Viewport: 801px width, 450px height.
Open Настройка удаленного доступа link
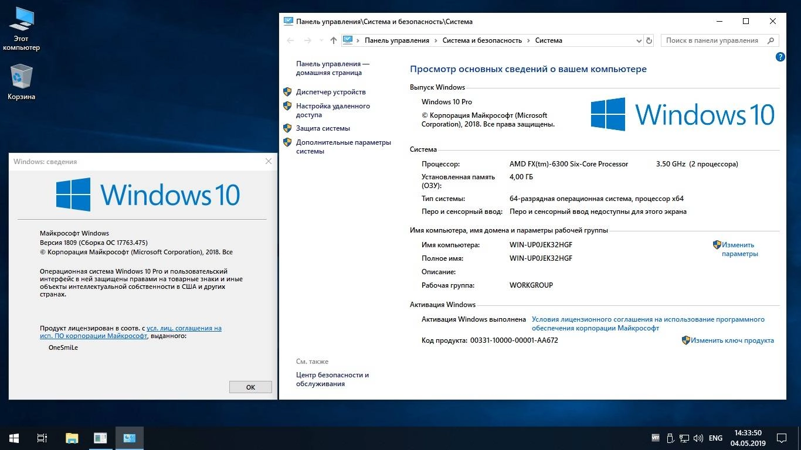332,110
